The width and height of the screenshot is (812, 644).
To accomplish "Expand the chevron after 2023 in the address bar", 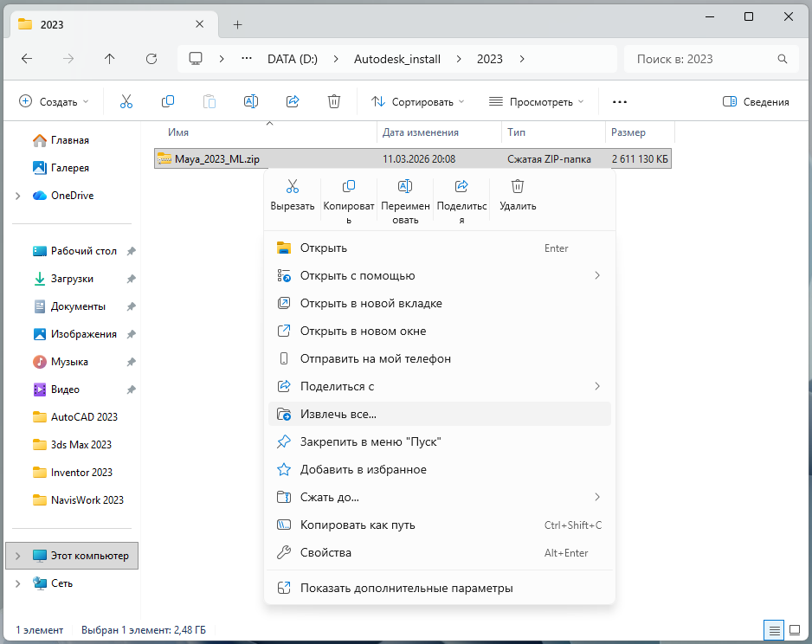I will (x=522, y=59).
